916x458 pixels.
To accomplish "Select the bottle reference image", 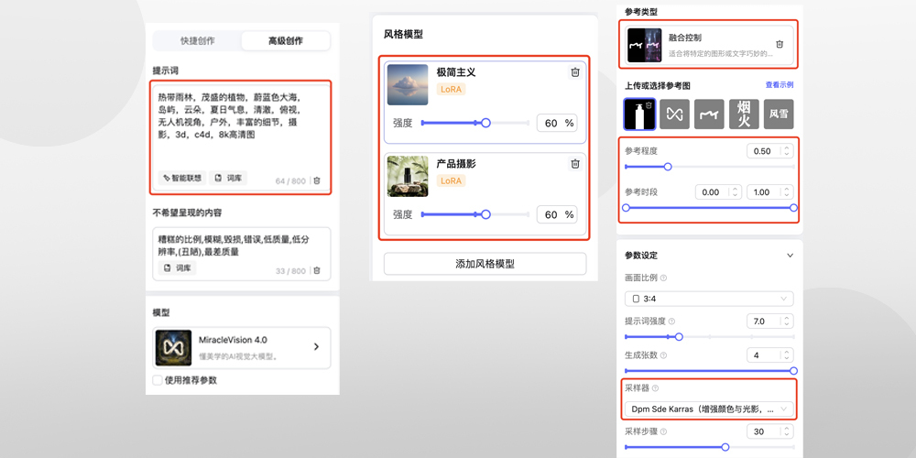I will [x=639, y=114].
